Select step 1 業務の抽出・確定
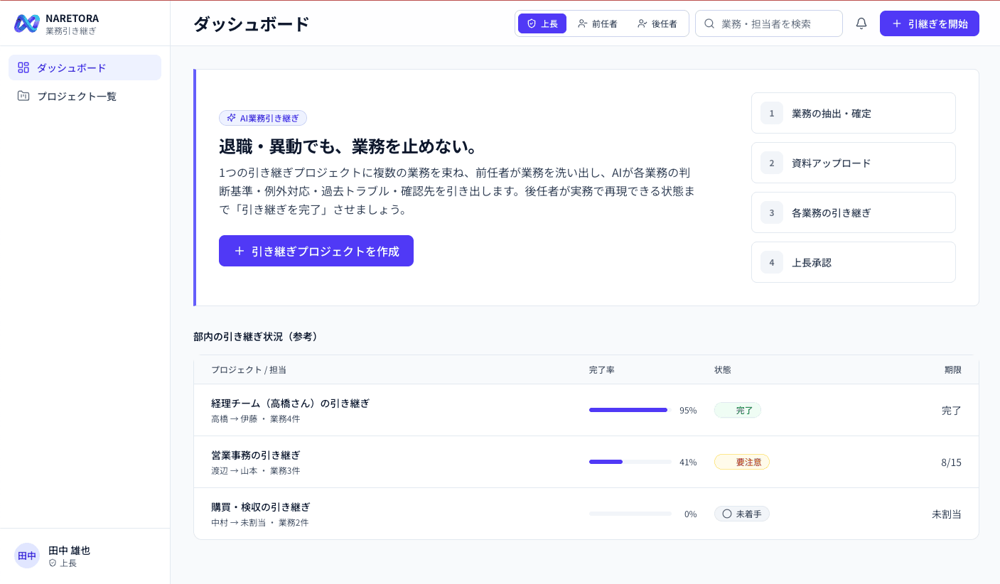The width and height of the screenshot is (1000, 584). point(854,113)
